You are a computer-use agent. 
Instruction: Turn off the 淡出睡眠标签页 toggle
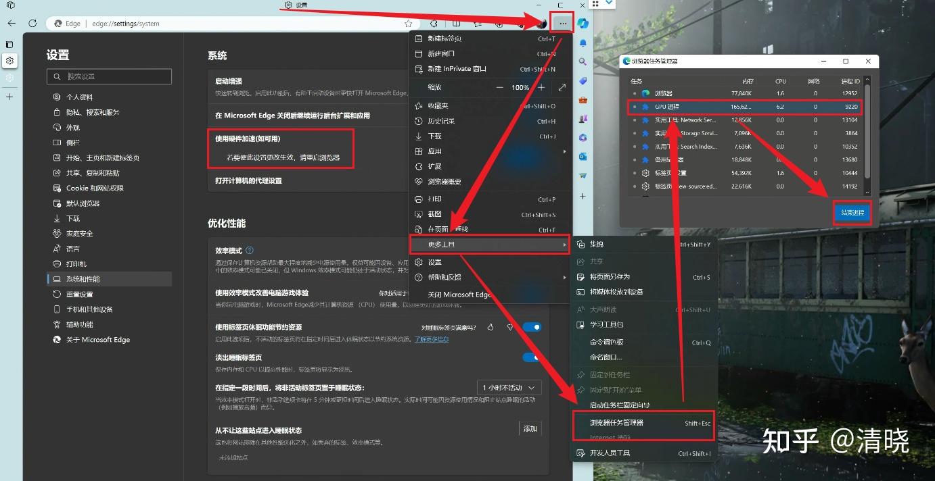pos(534,357)
